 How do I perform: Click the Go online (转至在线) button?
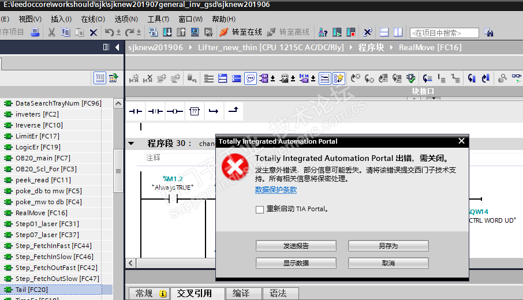[x=241, y=32]
